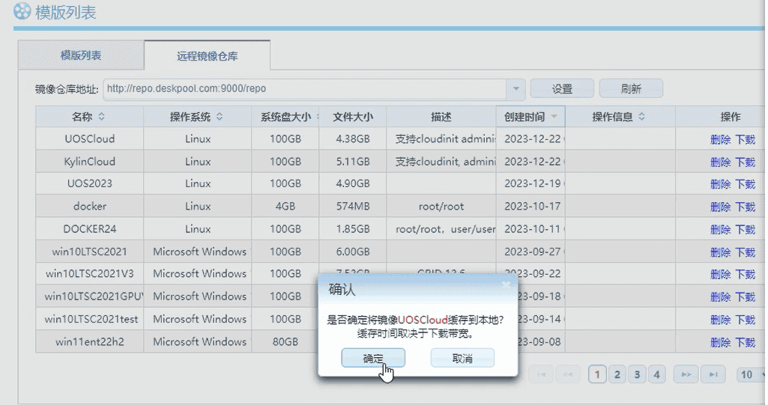Download the win11ent22h2 image
The height and width of the screenshot is (405, 768).
(745, 342)
